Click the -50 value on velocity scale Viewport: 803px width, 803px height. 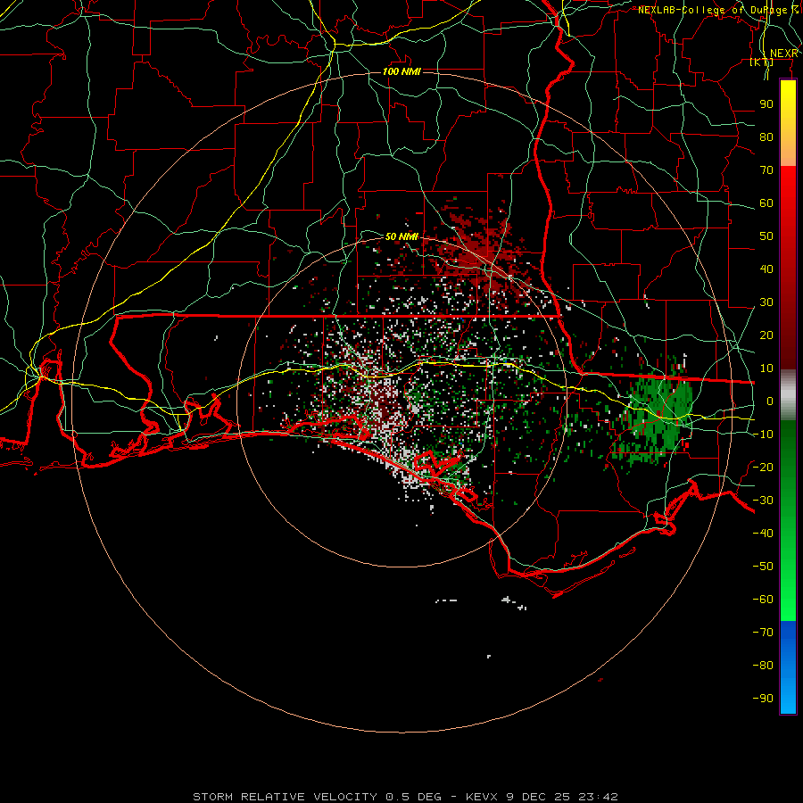click(x=763, y=567)
